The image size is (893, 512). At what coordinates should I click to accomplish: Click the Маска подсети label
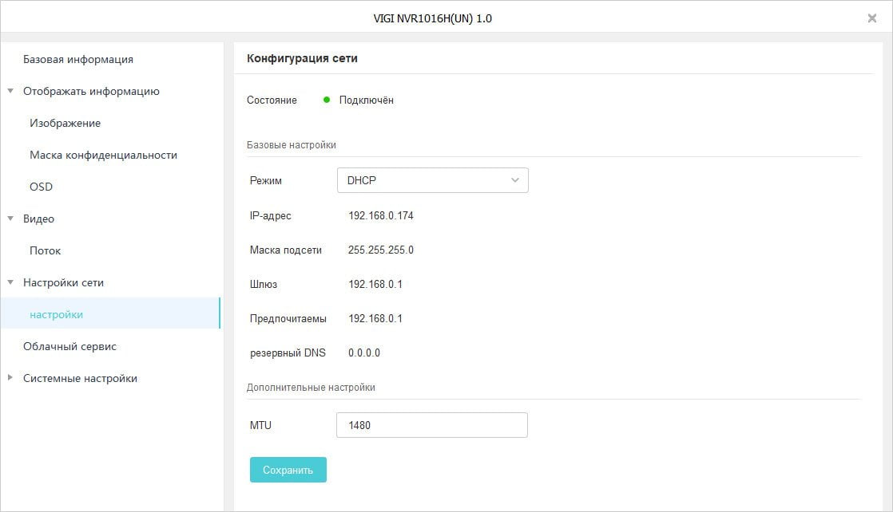click(x=285, y=250)
